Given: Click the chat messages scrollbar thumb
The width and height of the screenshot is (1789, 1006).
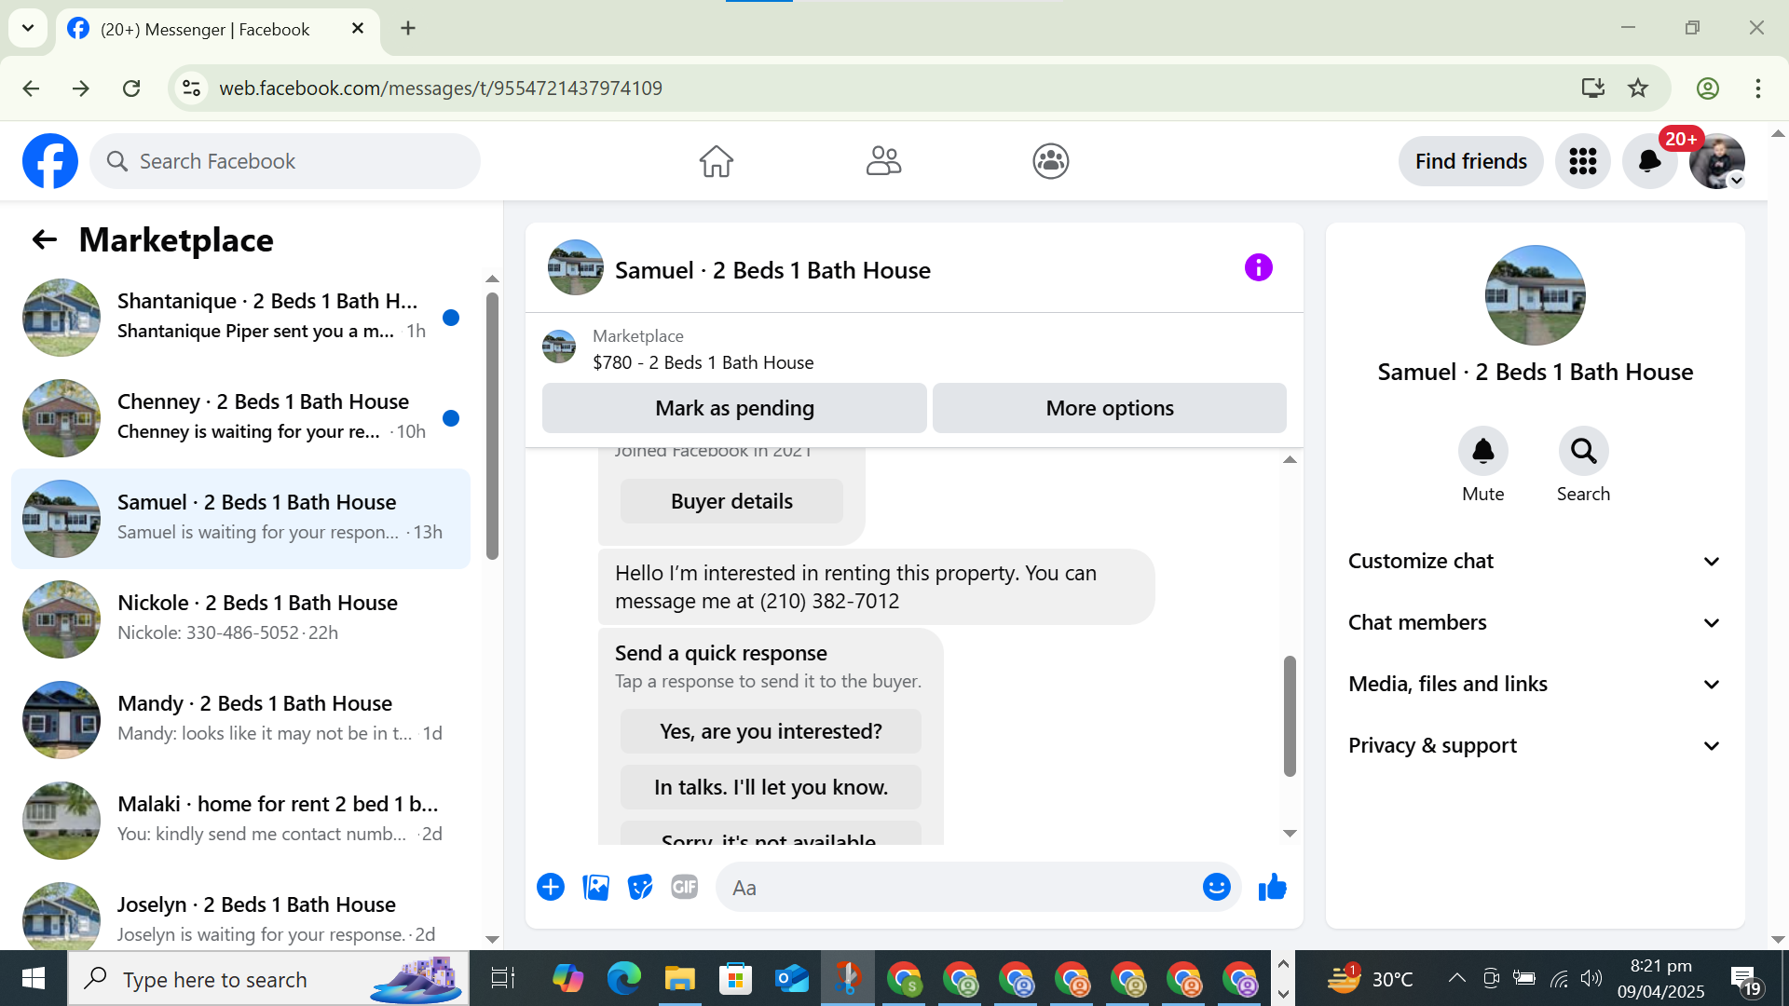Looking at the screenshot, I should pos(1290,715).
